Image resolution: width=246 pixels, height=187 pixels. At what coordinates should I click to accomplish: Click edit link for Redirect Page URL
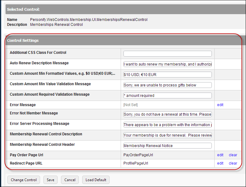point(220,163)
